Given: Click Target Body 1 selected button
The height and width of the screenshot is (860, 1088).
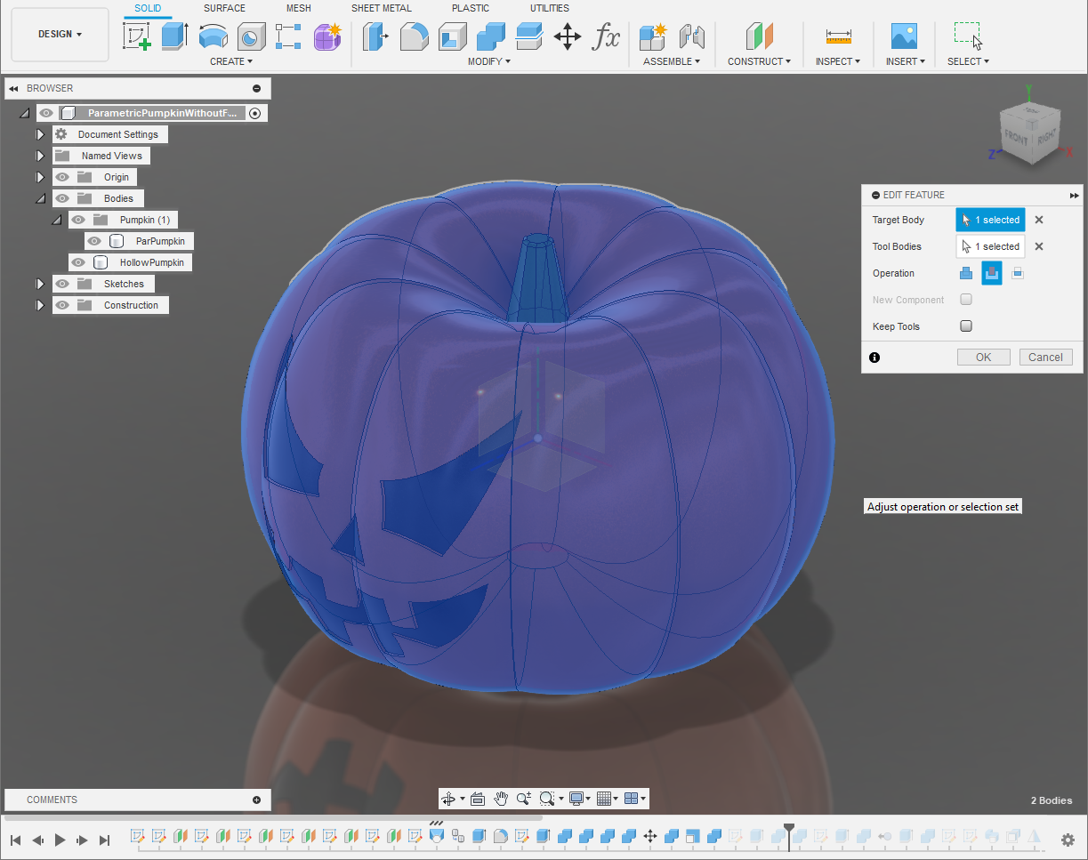Looking at the screenshot, I should (991, 220).
